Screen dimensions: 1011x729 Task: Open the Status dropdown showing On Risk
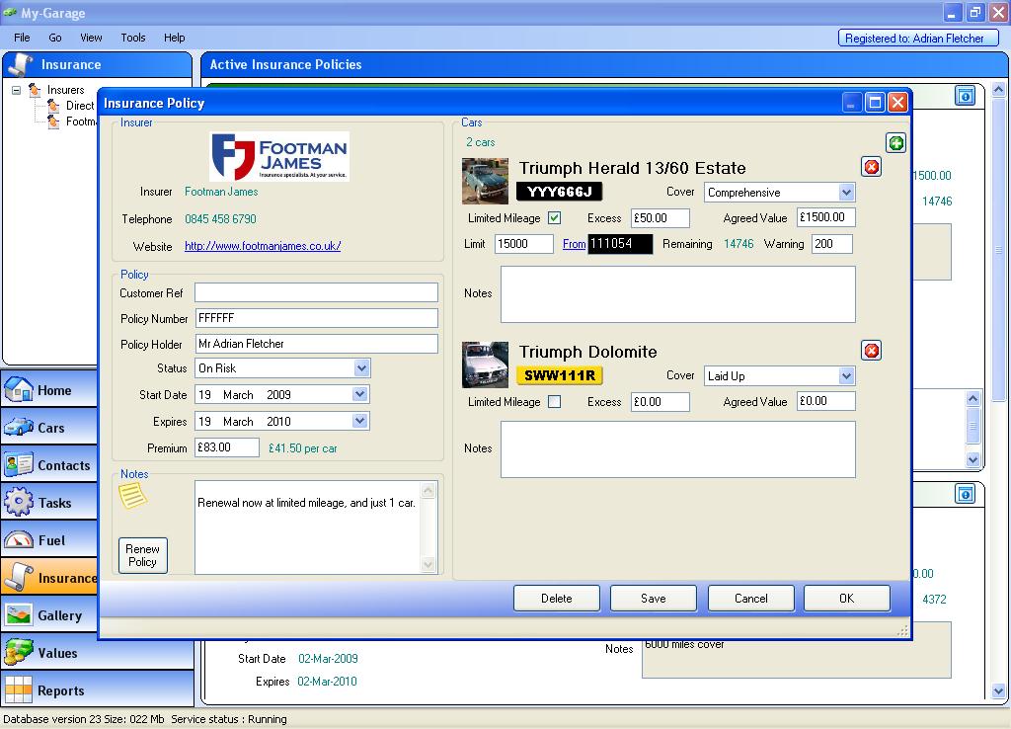[361, 368]
